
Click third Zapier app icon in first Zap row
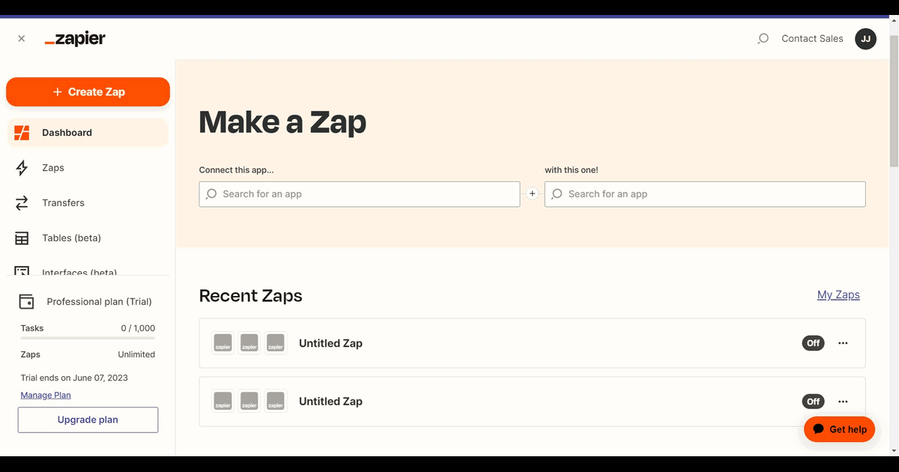pyautogui.click(x=276, y=343)
